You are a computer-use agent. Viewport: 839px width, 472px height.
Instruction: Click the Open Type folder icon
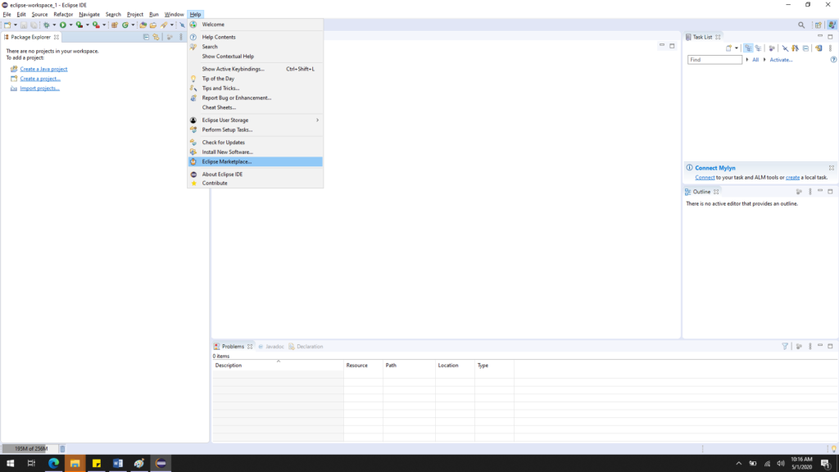pyautogui.click(x=143, y=25)
